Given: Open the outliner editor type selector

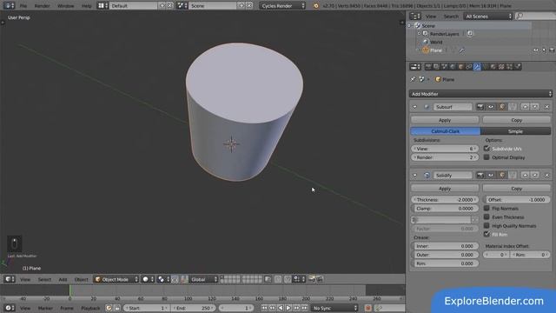Looking at the screenshot, I should coord(415,17).
